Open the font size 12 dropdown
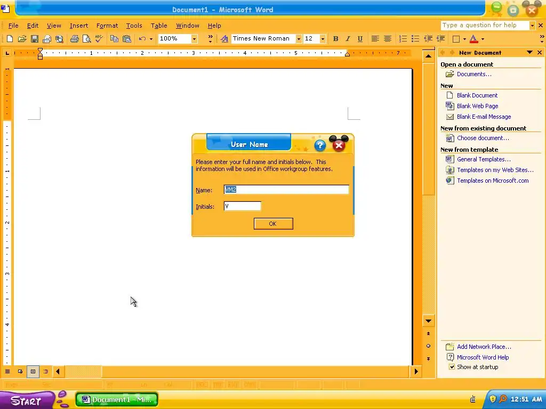 tap(323, 38)
